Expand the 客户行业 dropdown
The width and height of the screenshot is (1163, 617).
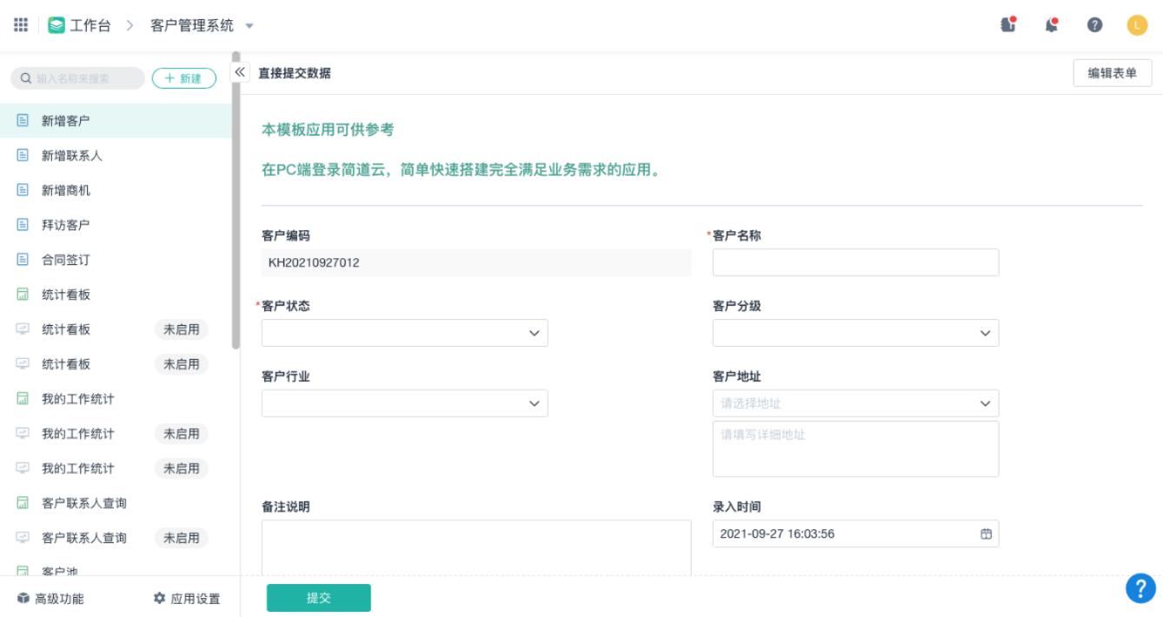pyautogui.click(x=404, y=403)
